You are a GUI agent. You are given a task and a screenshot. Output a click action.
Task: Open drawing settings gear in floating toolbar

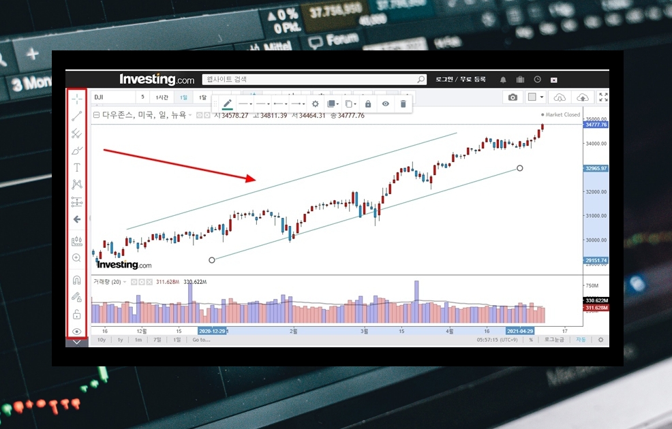pyautogui.click(x=316, y=104)
